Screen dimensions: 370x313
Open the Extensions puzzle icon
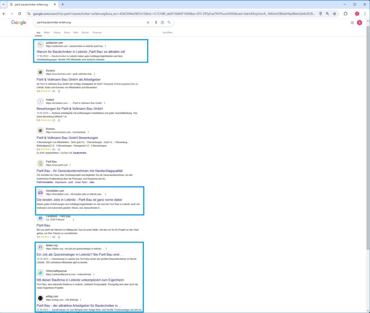click(345, 14)
